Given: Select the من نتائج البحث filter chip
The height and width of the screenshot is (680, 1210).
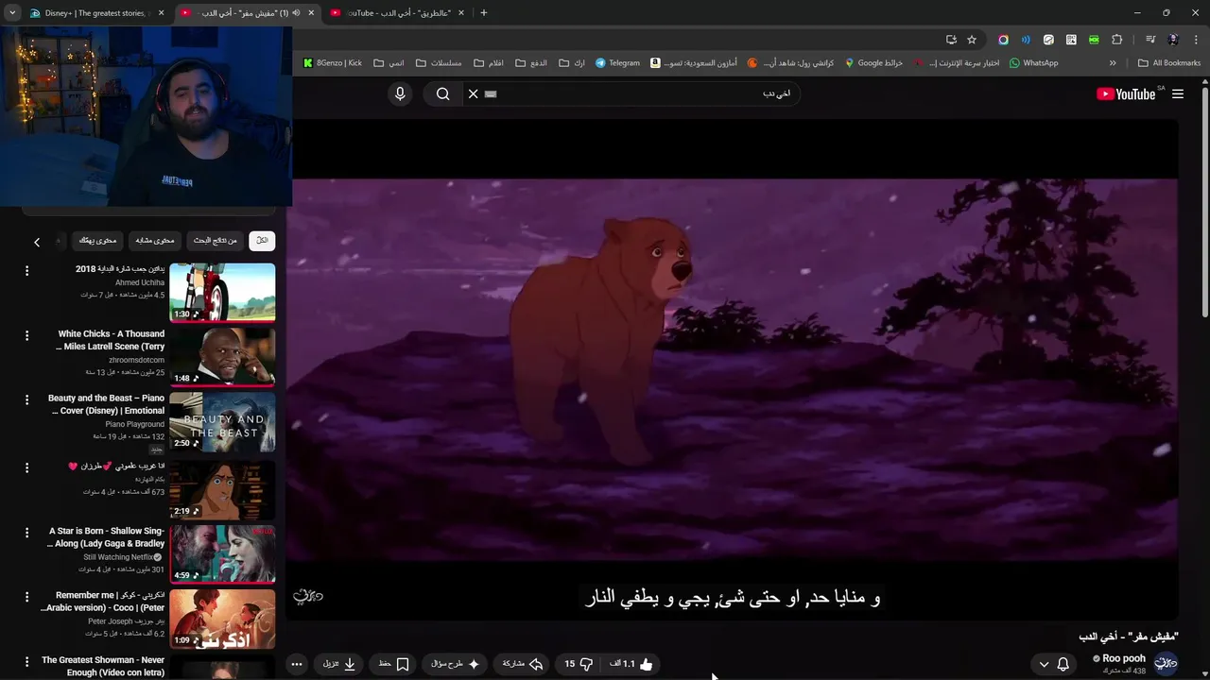Looking at the screenshot, I should pos(216,241).
